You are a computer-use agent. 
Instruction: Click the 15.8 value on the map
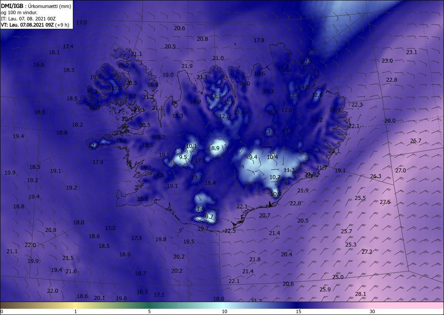pos(143,199)
